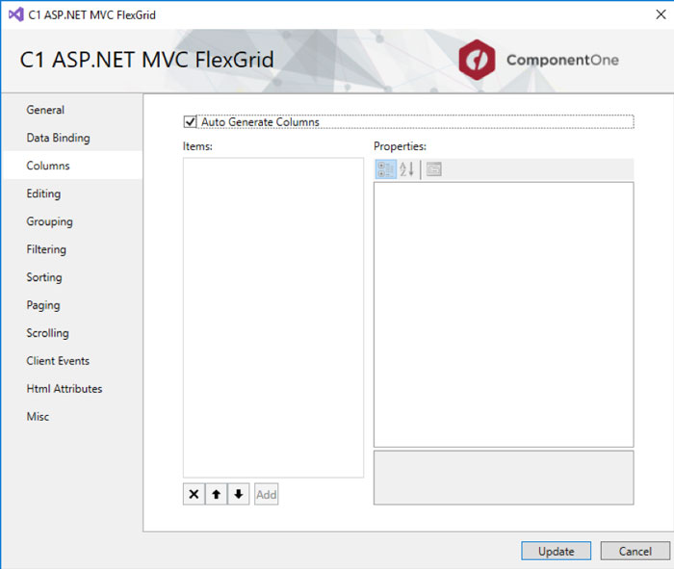Image resolution: width=674 pixels, height=569 pixels.
Task: Open the property pages icon
Action: click(x=433, y=169)
